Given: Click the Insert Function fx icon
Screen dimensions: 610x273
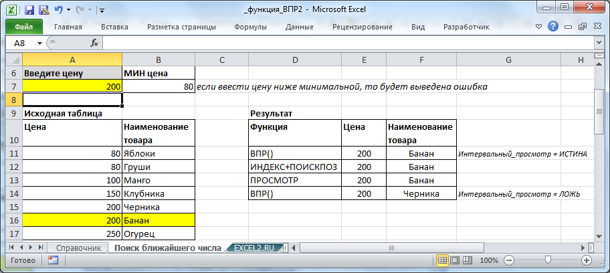Looking at the screenshot, I should click(94, 43).
